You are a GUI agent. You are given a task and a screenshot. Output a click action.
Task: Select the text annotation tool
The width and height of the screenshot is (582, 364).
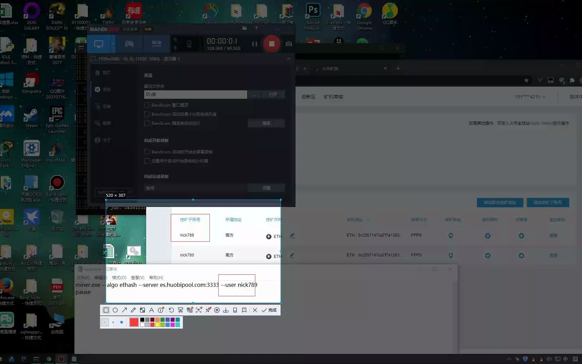click(152, 310)
